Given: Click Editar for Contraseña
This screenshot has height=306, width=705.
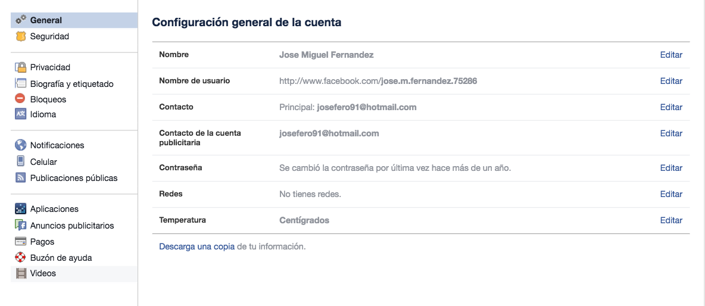Looking at the screenshot, I should (671, 168).
